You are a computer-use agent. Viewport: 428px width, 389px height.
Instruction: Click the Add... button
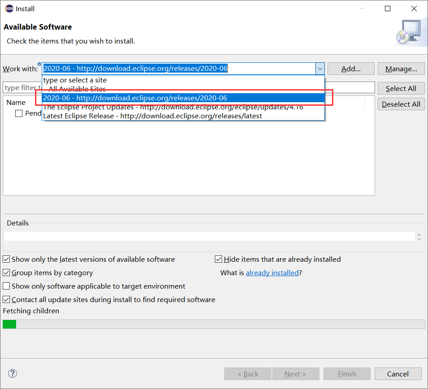351,69
